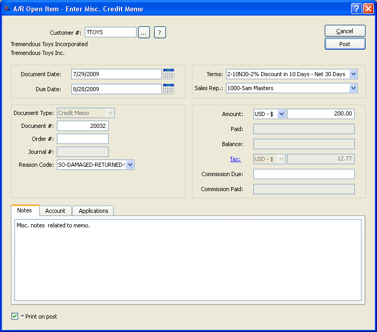
Task: Expand the Terms dropdown
Action: click(353, 74)
